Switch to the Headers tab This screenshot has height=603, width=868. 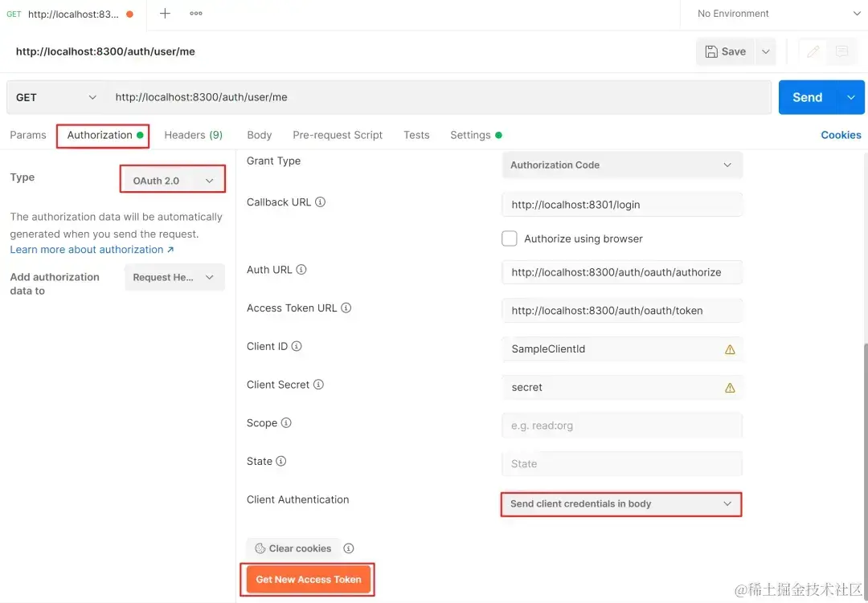[x=193, y=135]
